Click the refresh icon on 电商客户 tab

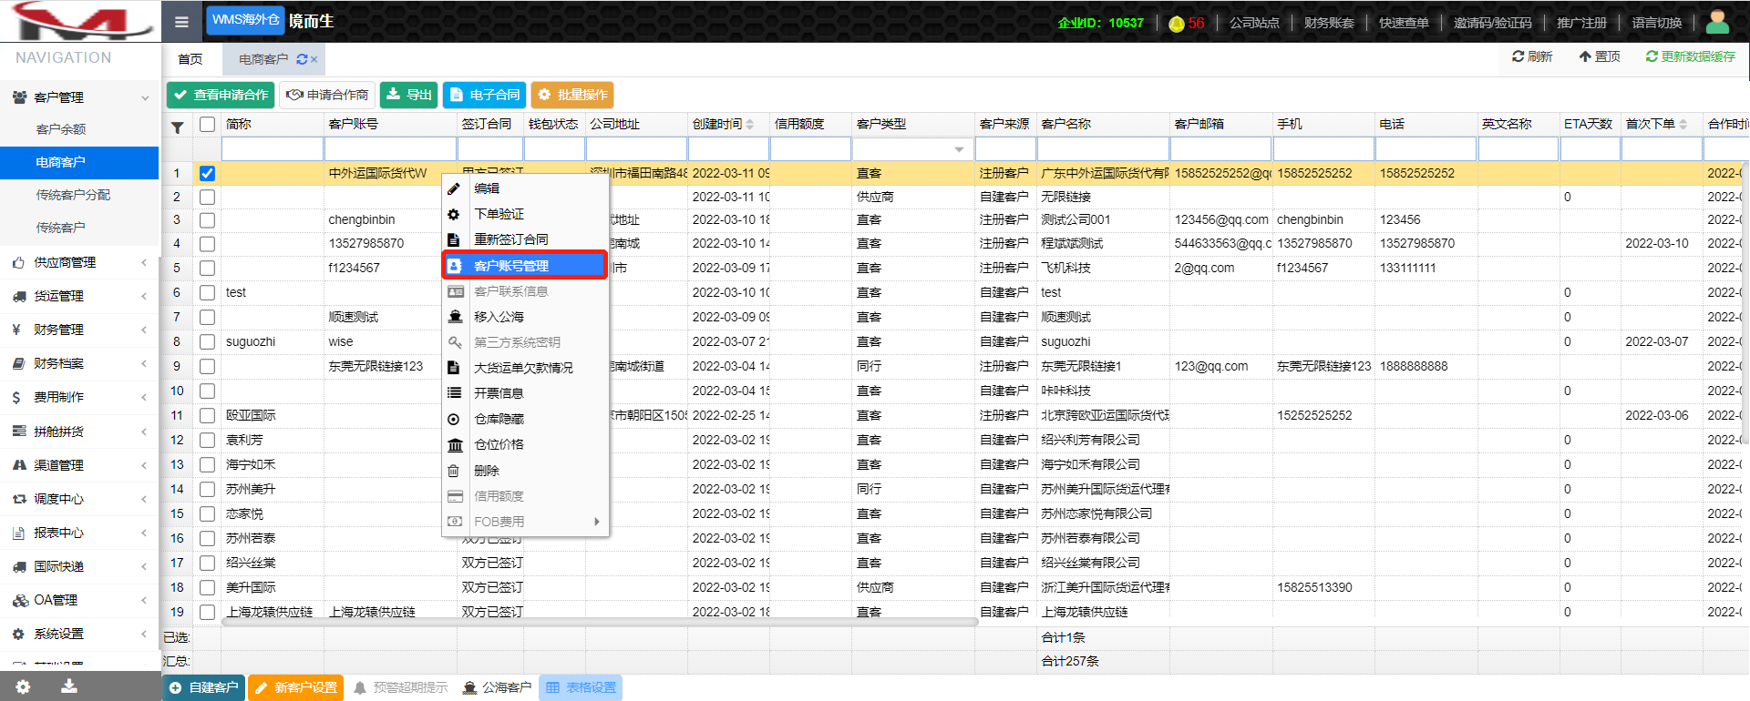click(x=302, y=59)
